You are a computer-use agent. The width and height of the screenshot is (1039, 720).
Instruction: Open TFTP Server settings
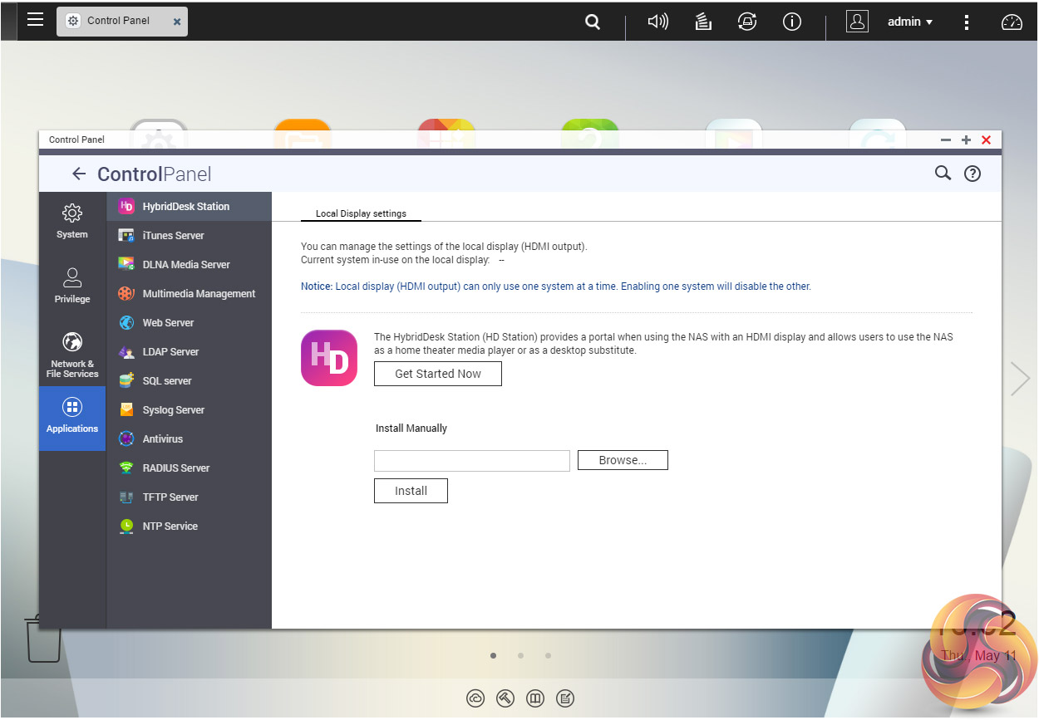click(x=190, y=497)
